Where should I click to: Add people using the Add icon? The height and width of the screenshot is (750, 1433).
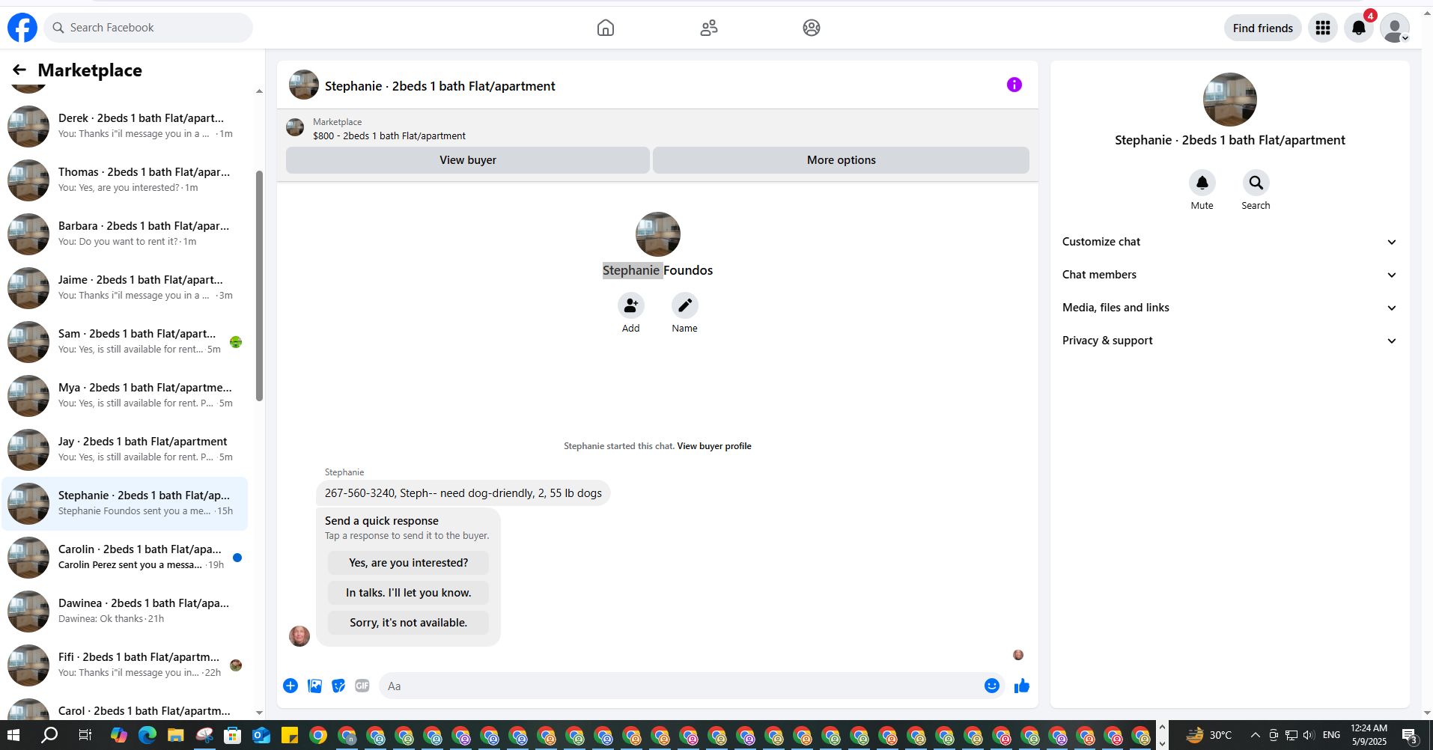coord(631,305)
